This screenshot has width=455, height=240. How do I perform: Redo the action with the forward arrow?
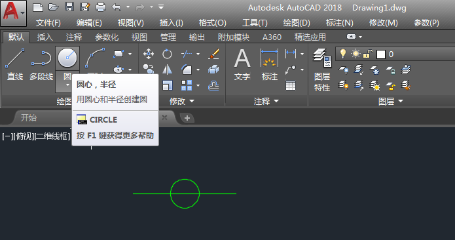tap(140, 7)
